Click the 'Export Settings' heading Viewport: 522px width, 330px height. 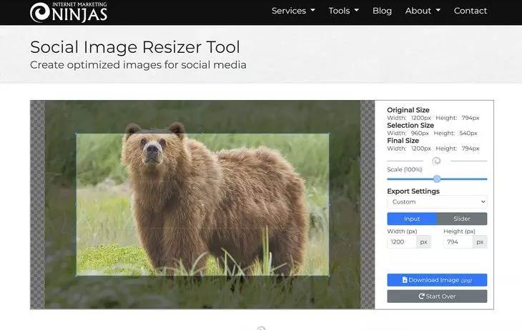click(x=413, y=191)
